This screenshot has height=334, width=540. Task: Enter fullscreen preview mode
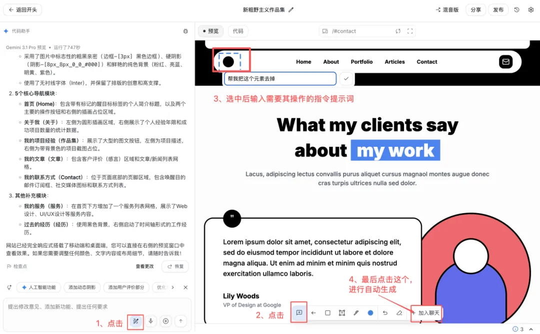click(410, 31)
